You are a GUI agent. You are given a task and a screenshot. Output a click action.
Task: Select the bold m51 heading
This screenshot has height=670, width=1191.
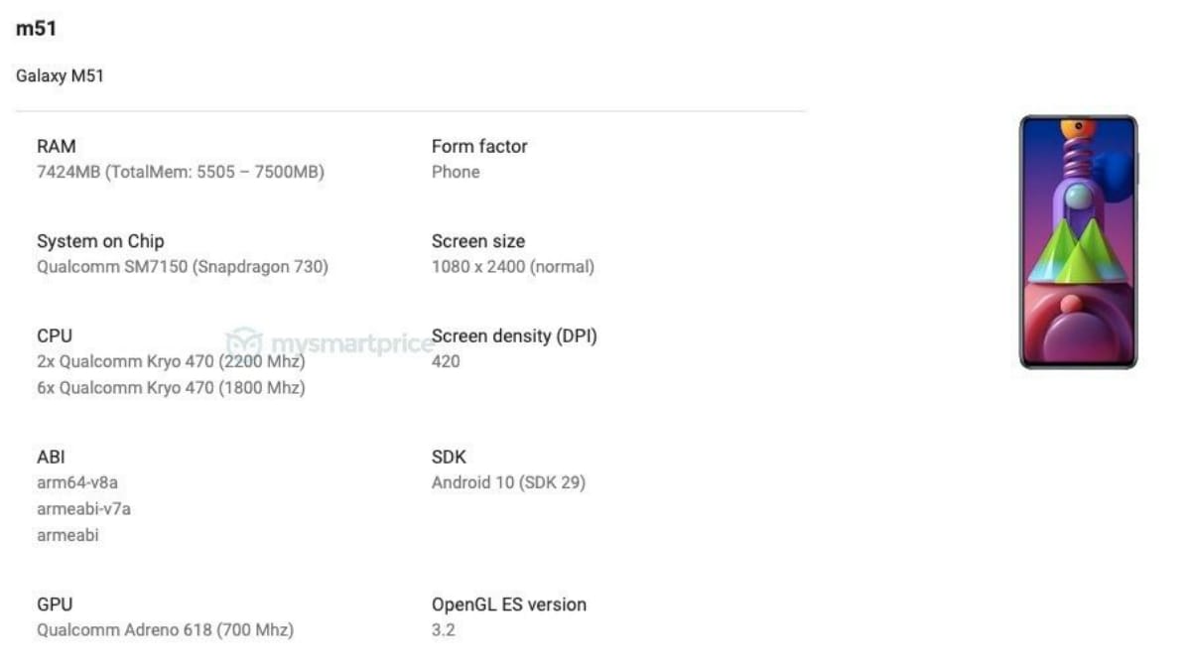coord(36,29)
